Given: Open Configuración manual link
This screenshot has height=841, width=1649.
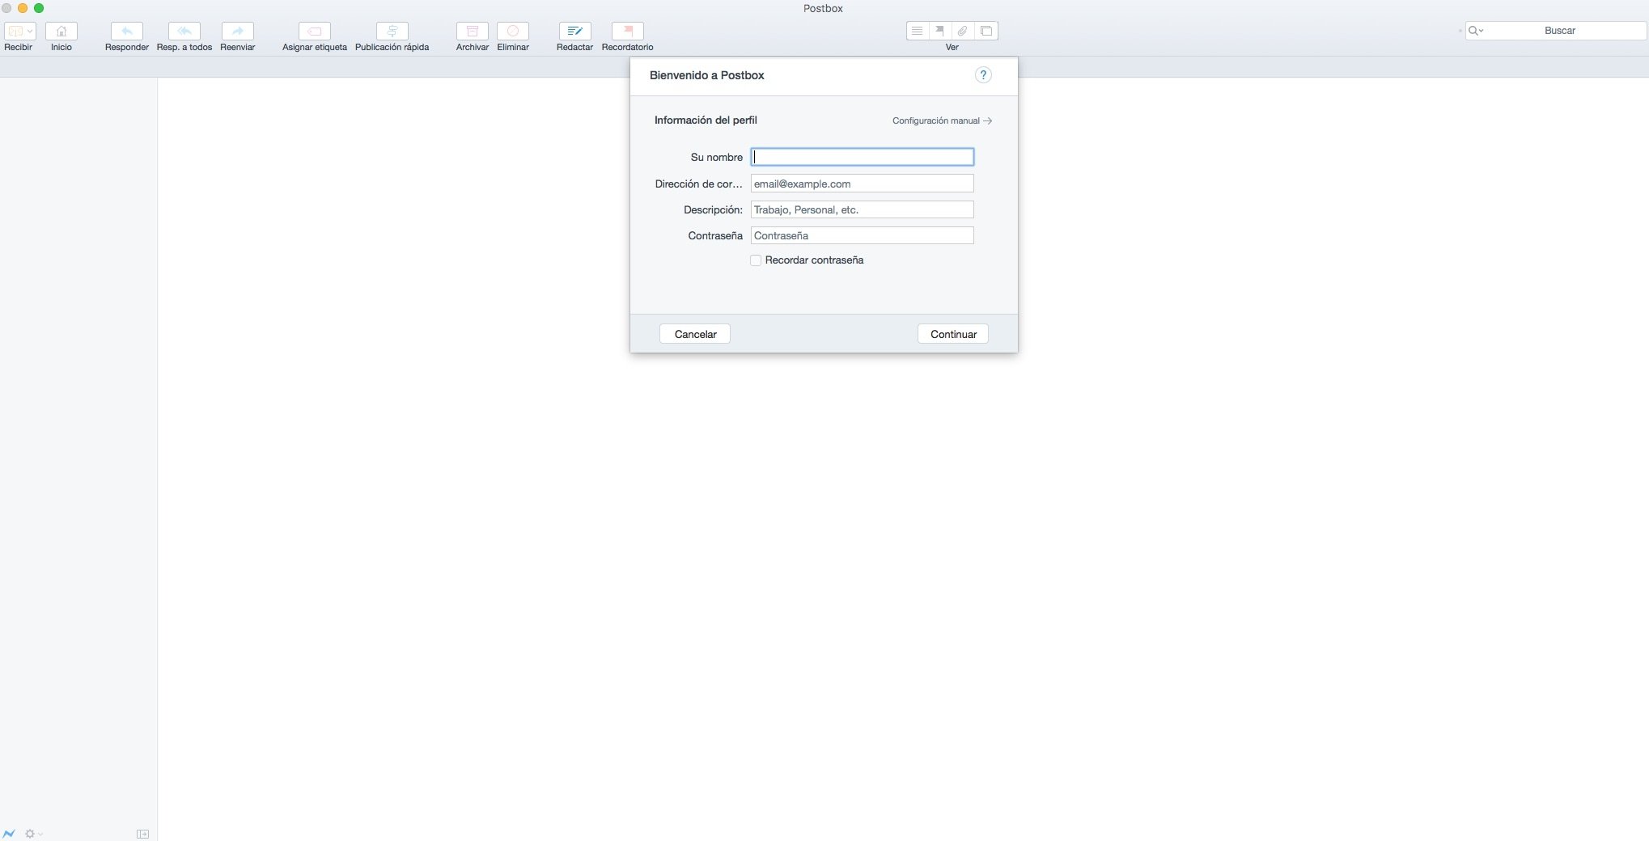Looking at the screenshot, I should tap(942, 120).
